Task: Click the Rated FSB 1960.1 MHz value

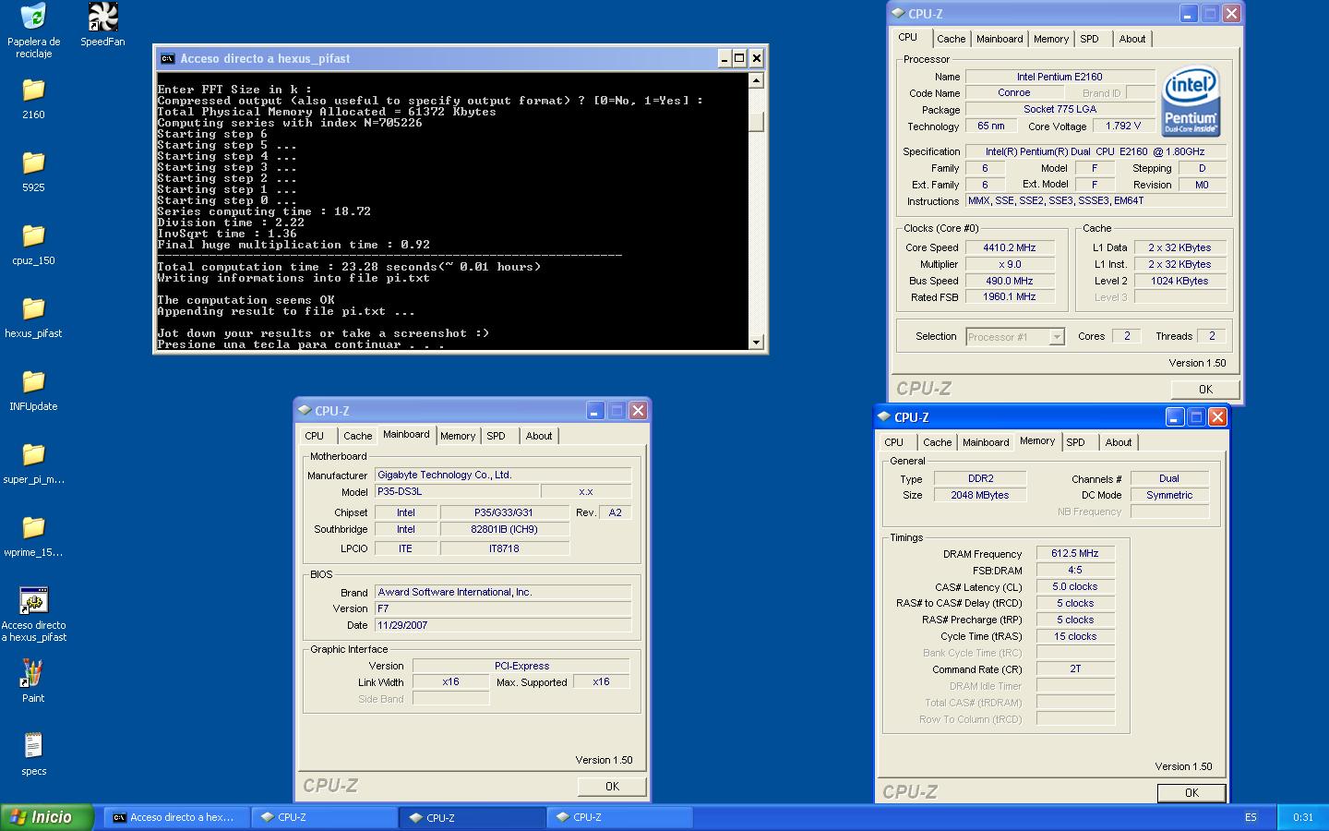Action: pyautogui.click(x=1009, y=296)
